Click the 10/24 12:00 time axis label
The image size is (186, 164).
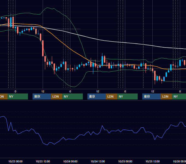98,161
